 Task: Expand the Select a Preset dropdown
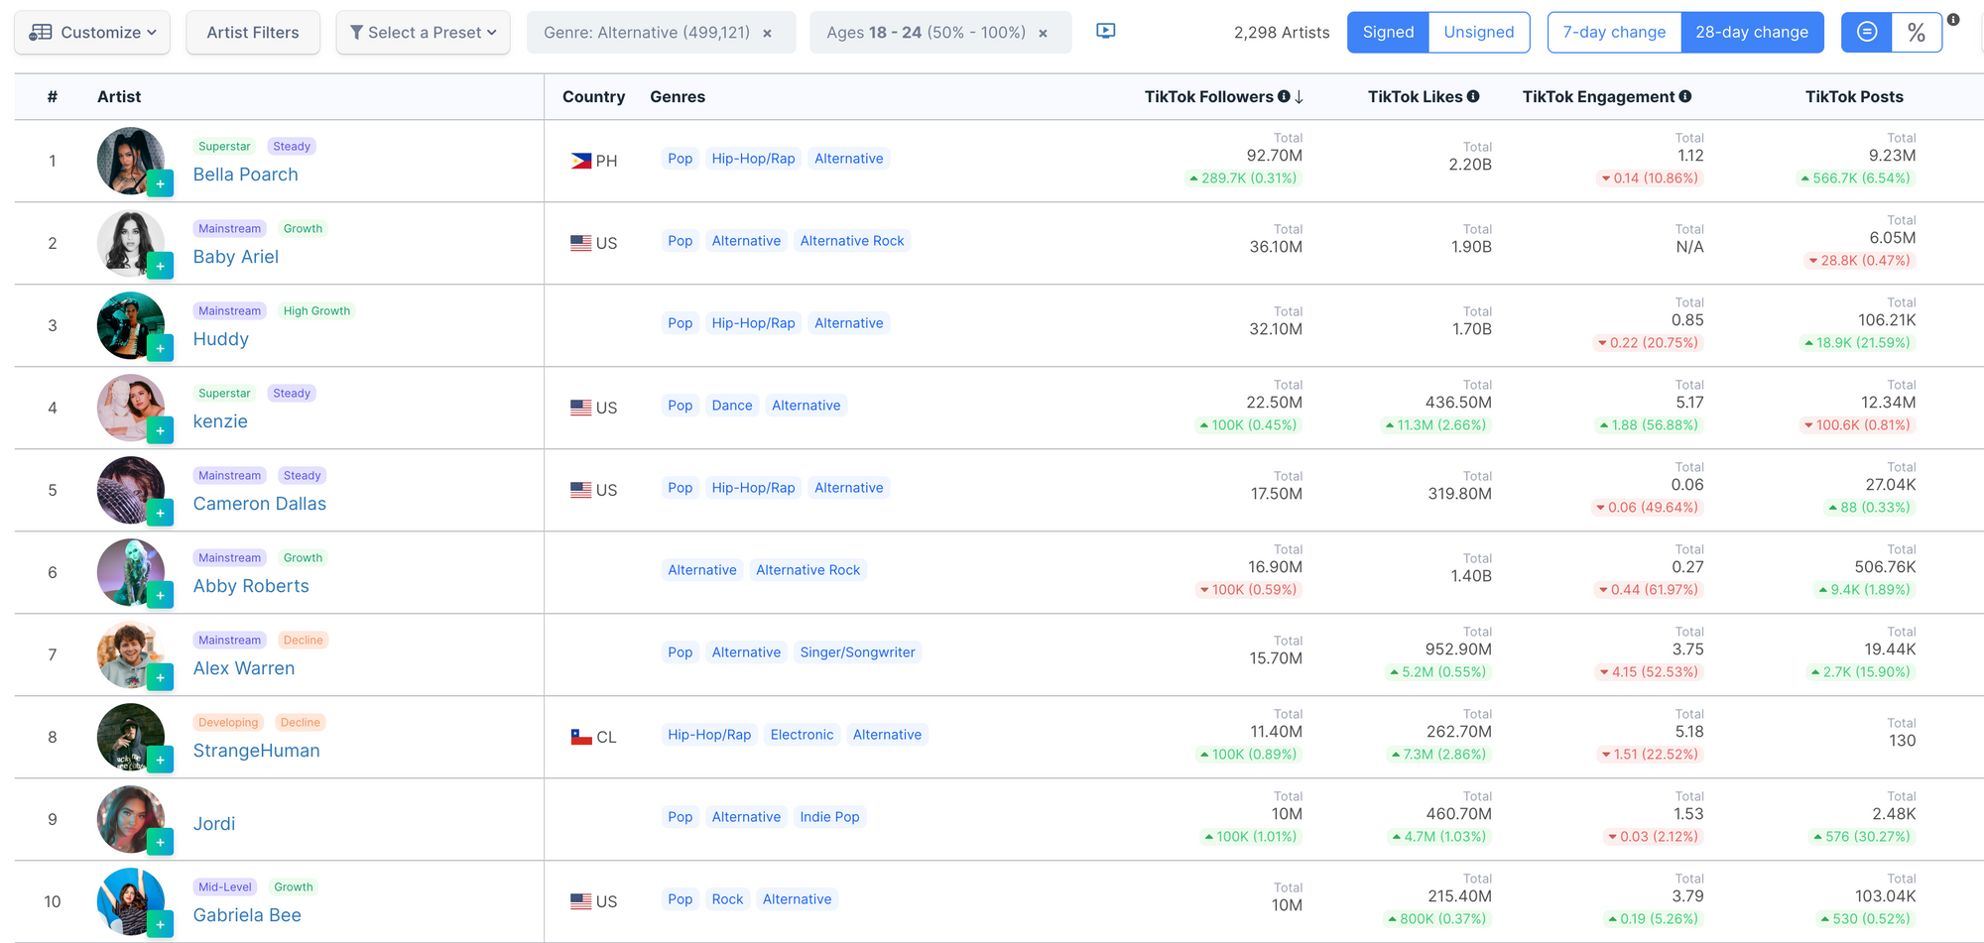423,33
